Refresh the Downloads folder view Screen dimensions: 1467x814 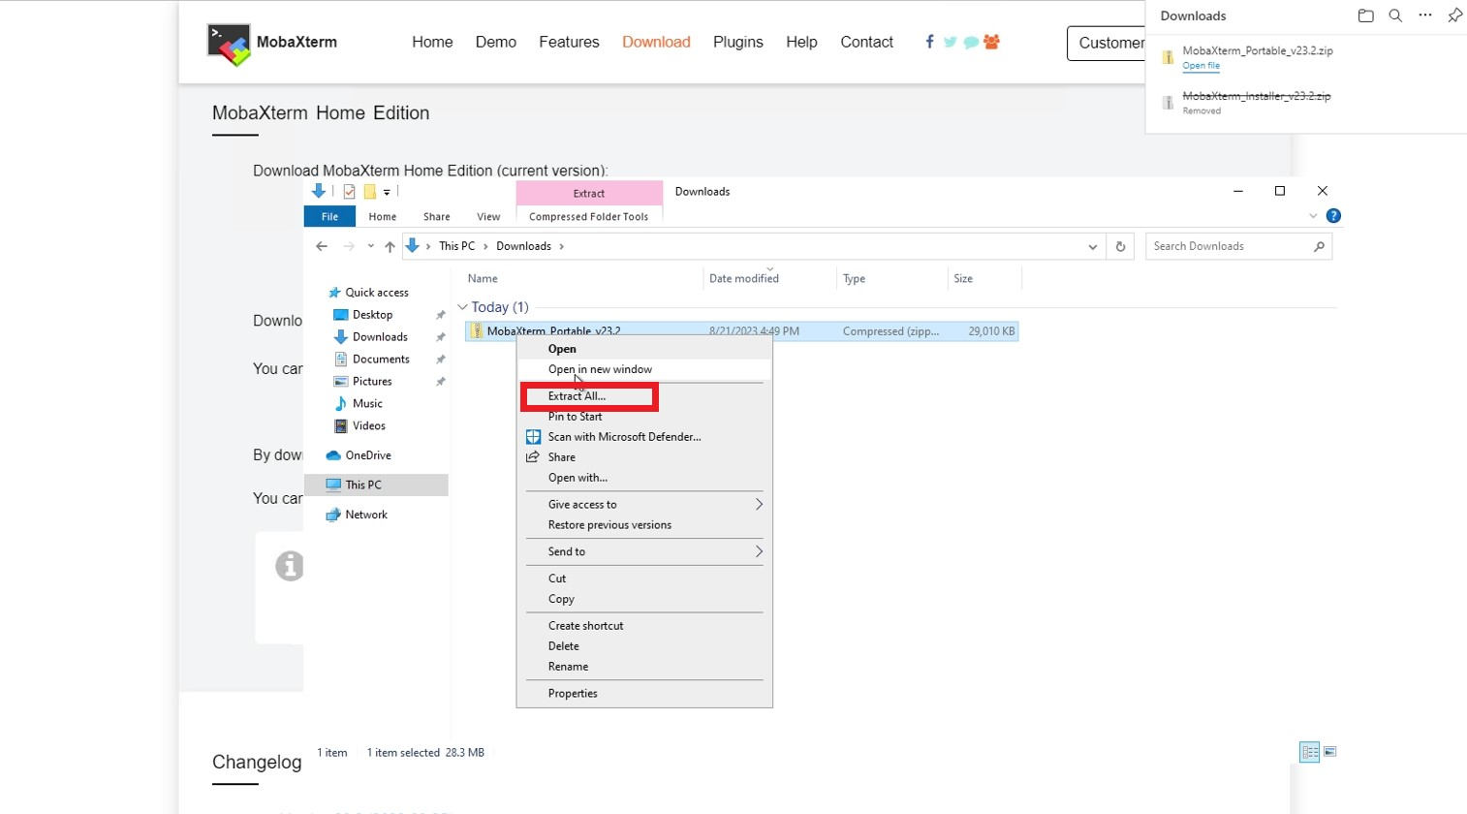click(1120, 246)
